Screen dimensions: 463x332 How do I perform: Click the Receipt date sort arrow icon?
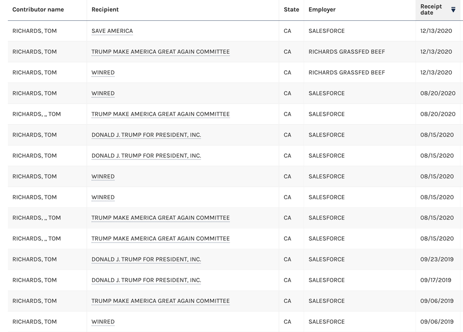point(453,10)
